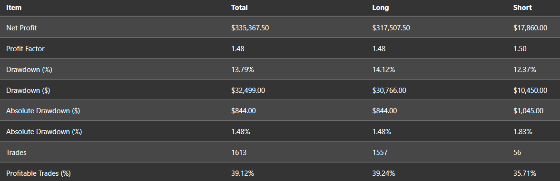560x181 pixels.
Task: Select Absolute Drawdown ($) row label
Action: [x=43, y=111]
